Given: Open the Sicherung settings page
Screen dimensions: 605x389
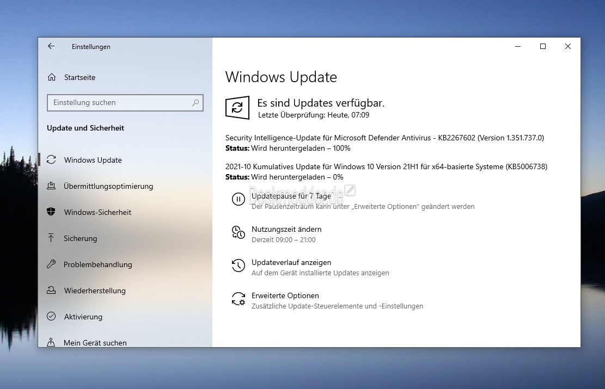Looking at the screenshot, I should coord(80,238).
